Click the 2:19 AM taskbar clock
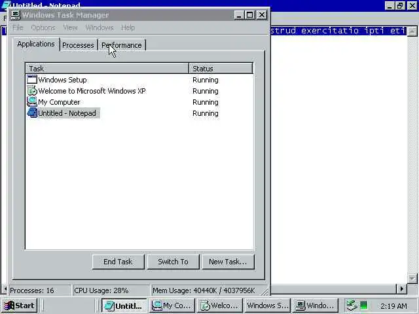Screen dimensions: 419x314 coord(394,306)
